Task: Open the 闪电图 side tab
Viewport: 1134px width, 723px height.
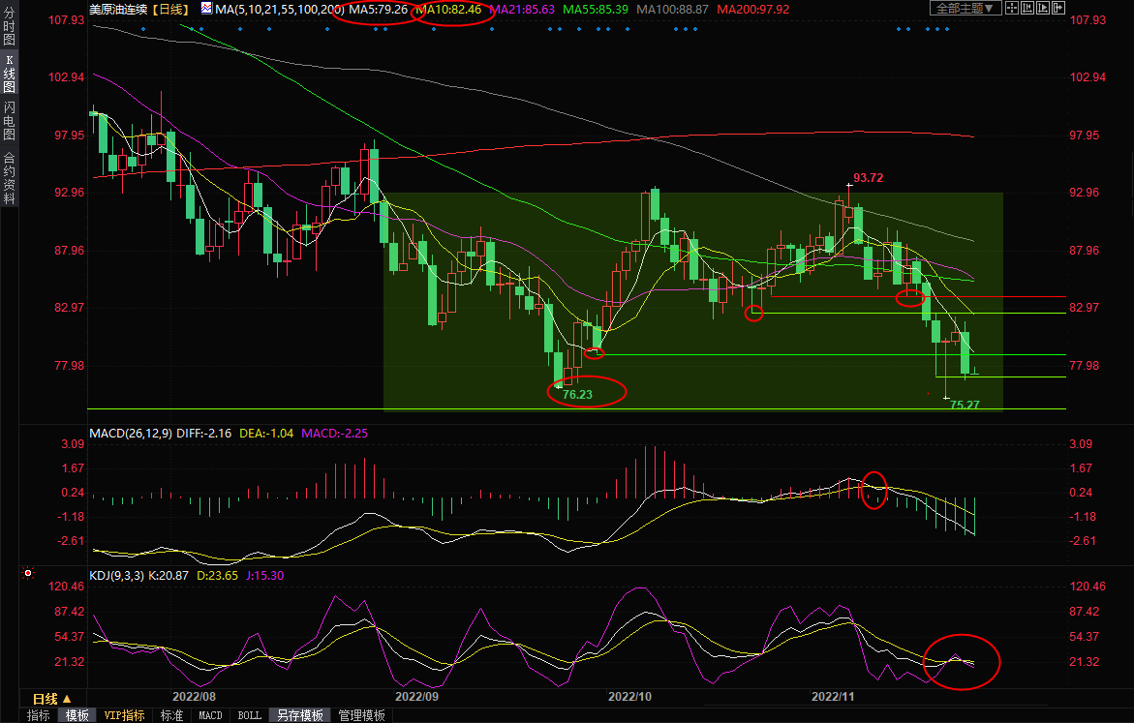Action: click(x=9, y=119)
